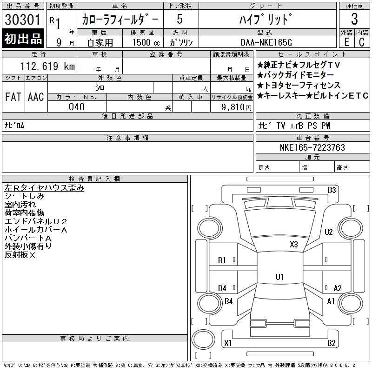The width and height of the screenshot is (372, 372).
Task: Click inspector note 外装小傷有り
Action: [28, 246]
